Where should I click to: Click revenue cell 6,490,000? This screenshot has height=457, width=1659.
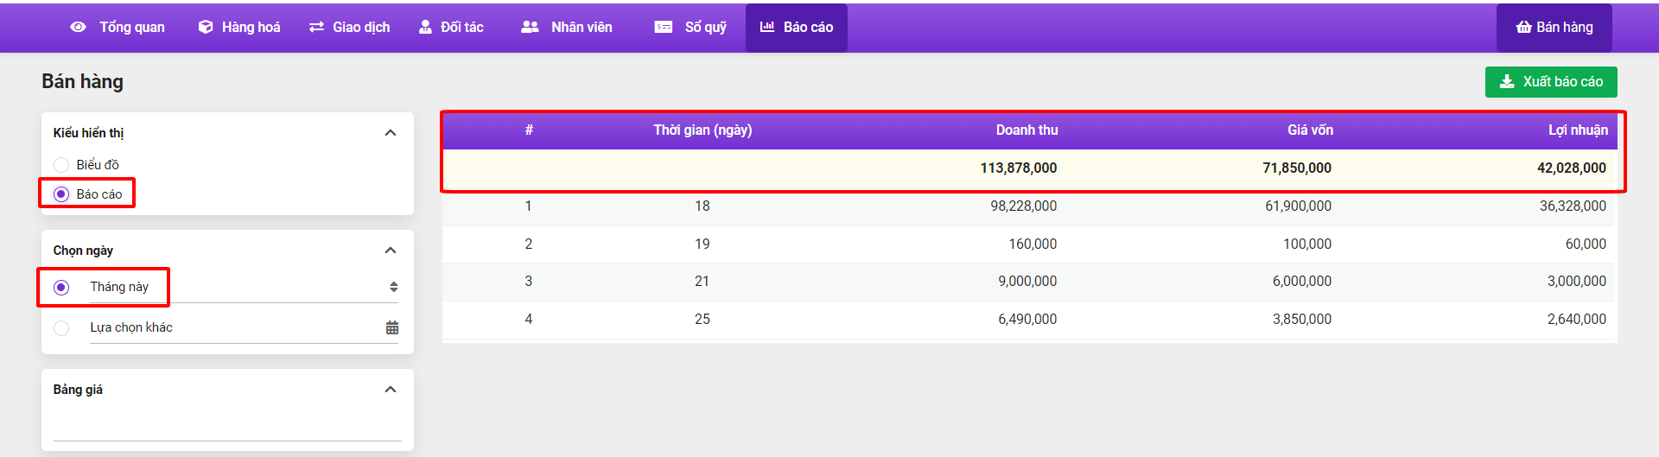click(x=1027, y=319)
